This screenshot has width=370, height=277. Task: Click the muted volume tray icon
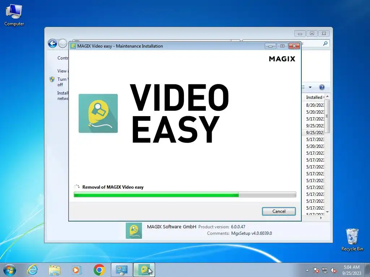coord(334,270)
